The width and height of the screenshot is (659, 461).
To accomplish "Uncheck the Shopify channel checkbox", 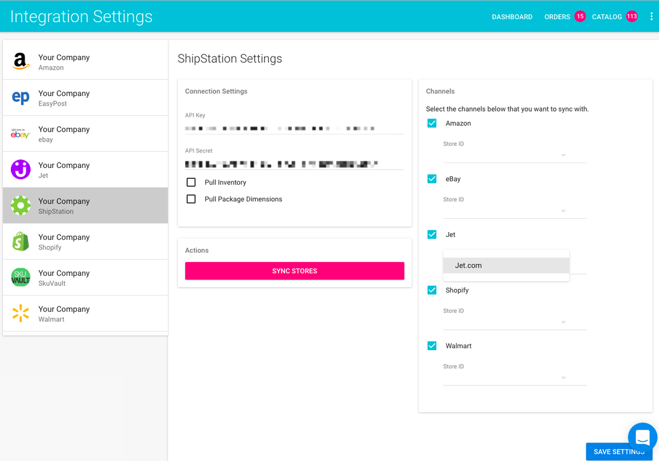I will (432, 290).
